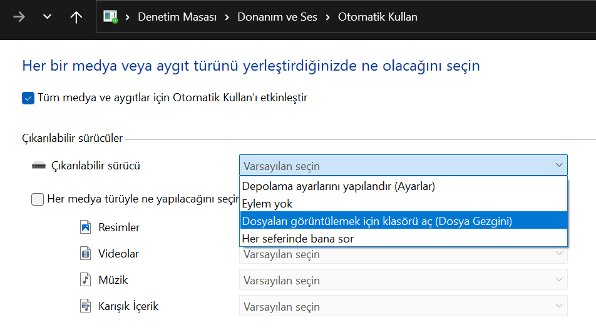Click the forward navigation arrow

pyautogui.click(x=19, y=17)
